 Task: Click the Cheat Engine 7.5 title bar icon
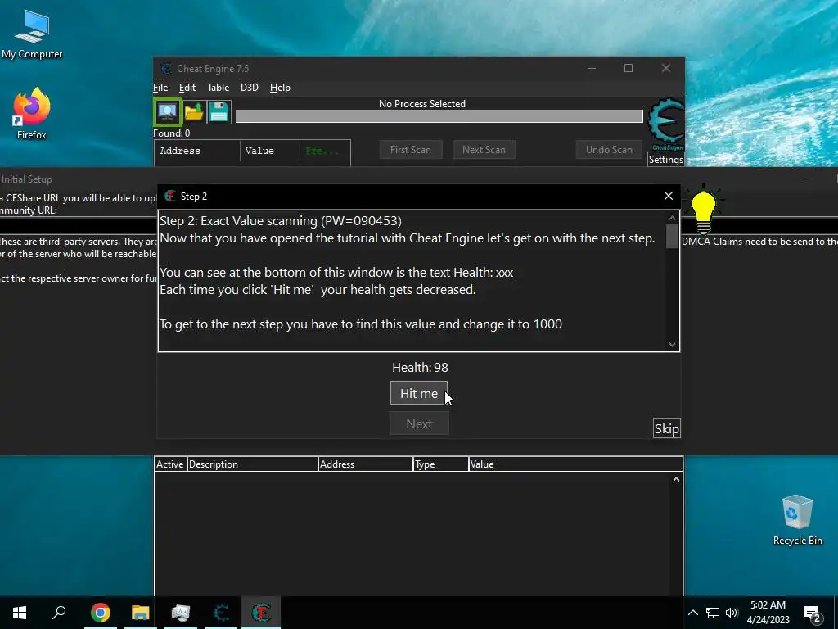(x=167, y=69)
